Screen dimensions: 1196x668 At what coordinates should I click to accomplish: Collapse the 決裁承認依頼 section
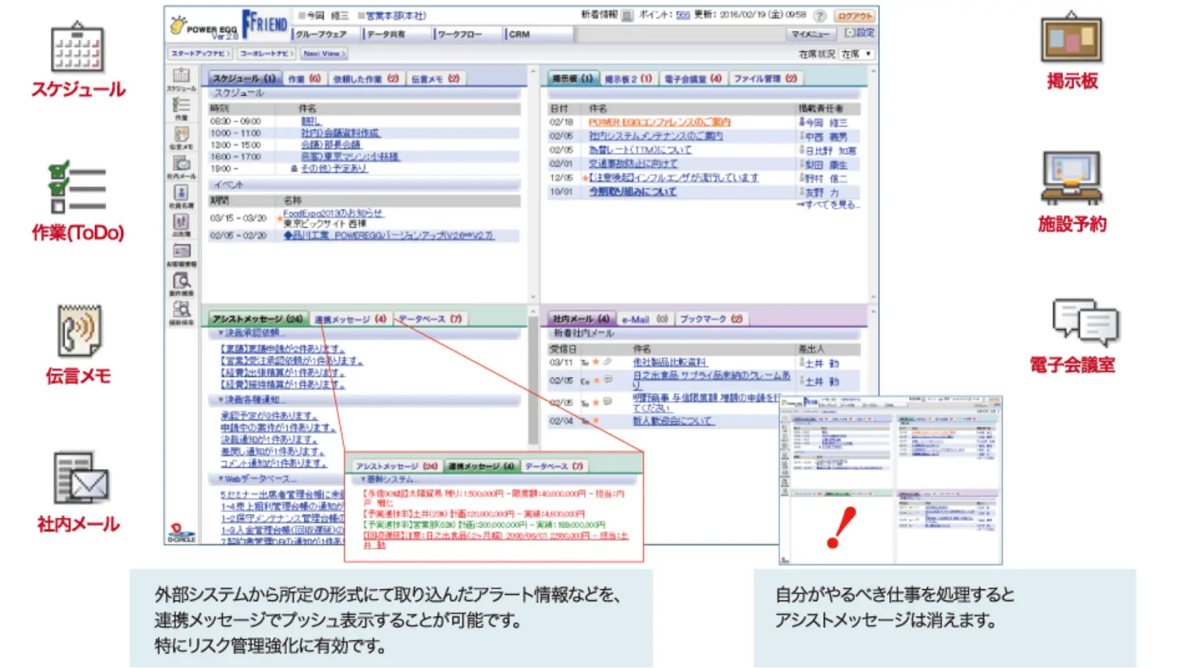[x=221, y=333]
